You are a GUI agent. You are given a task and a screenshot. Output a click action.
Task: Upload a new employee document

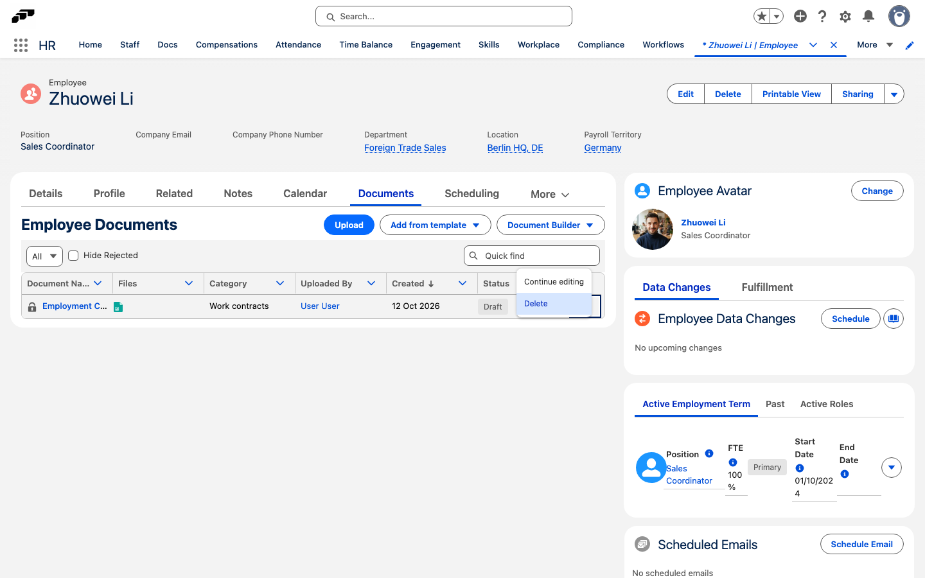(x=349, y=225)
